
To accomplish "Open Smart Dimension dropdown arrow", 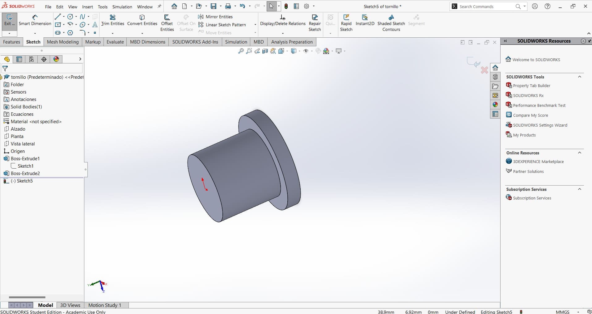I will (35, 33).
